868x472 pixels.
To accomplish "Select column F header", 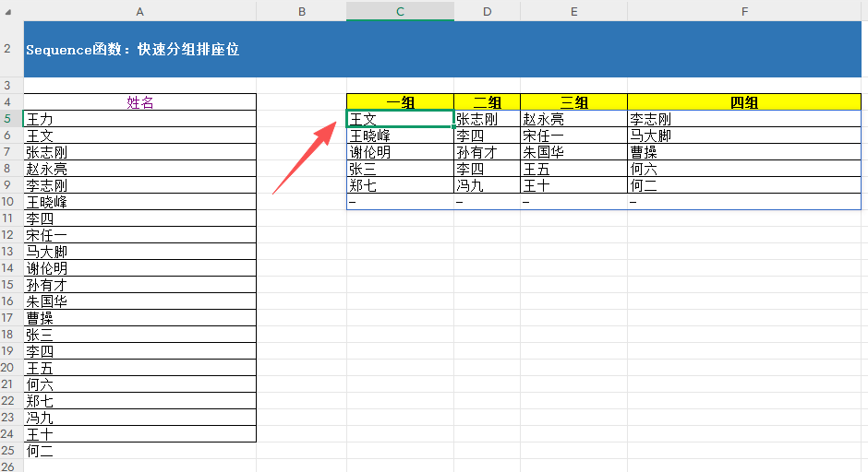I will tap(744, 11).
